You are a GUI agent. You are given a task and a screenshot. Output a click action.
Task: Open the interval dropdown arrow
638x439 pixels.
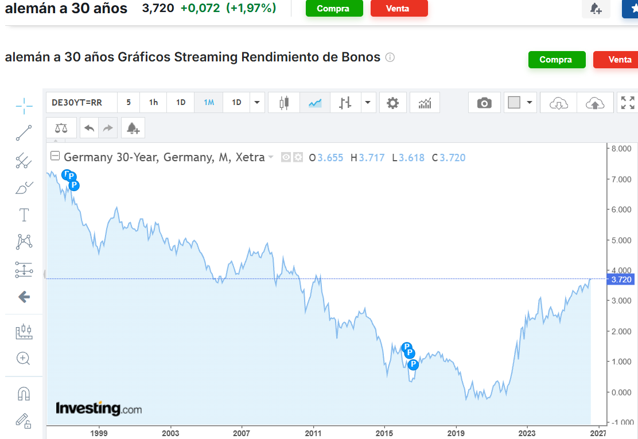257,103
